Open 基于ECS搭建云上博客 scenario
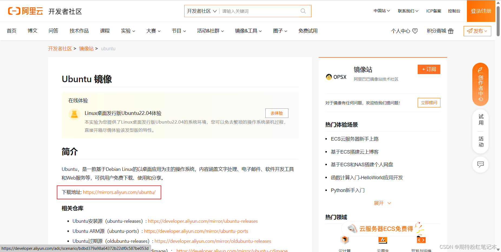The image size is (501, 252). tap(355, 152)
